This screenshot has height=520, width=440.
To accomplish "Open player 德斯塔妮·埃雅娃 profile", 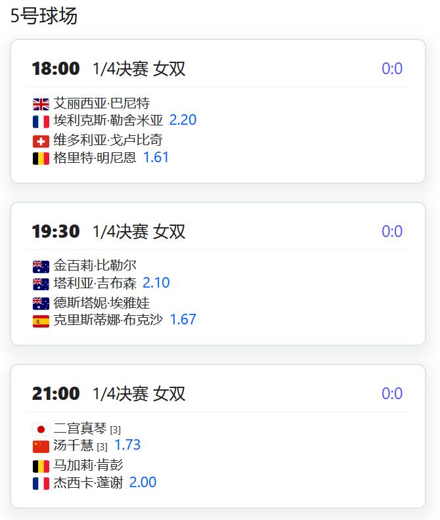I will (102, 303).
